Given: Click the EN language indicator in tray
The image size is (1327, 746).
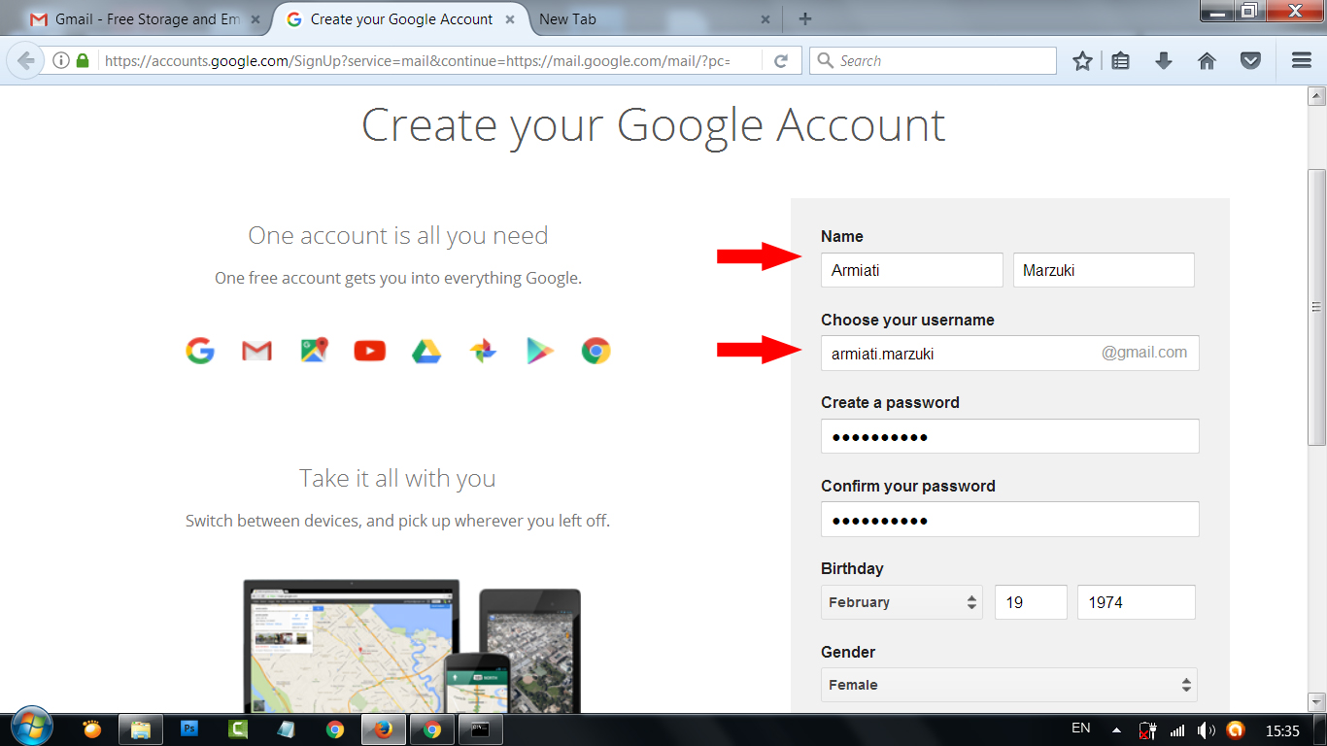Looking at the screenshot, I should tap(1080, 728).
